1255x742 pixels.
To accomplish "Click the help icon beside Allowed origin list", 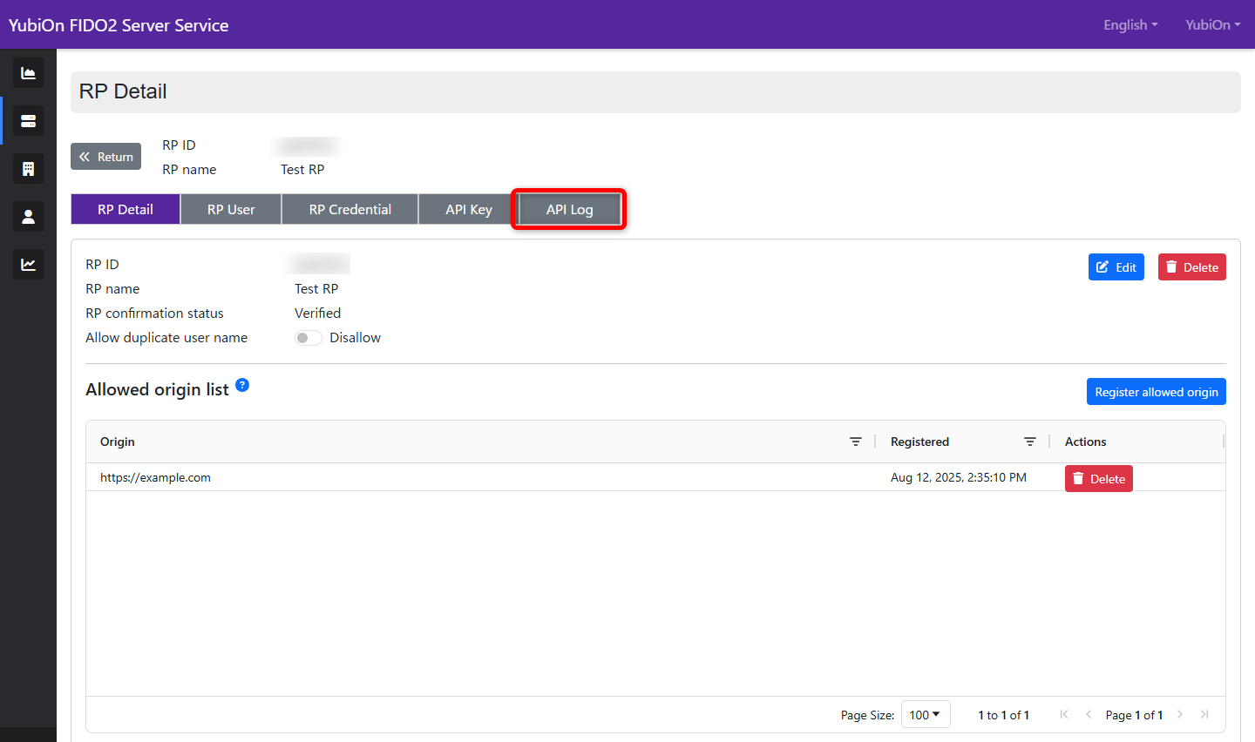I will click(x=242, y=385).
